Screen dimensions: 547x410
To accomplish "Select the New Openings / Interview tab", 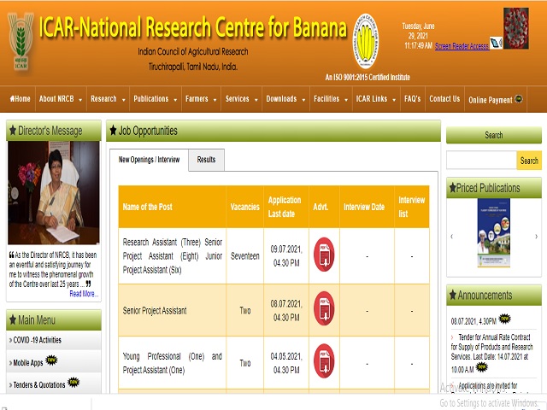I will coord(149,160).
